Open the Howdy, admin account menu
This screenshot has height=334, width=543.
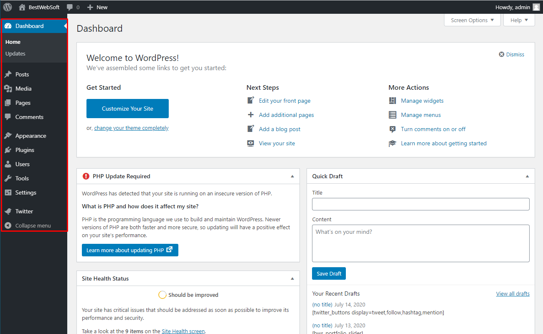pyautogui.click(x=518, y=7)
